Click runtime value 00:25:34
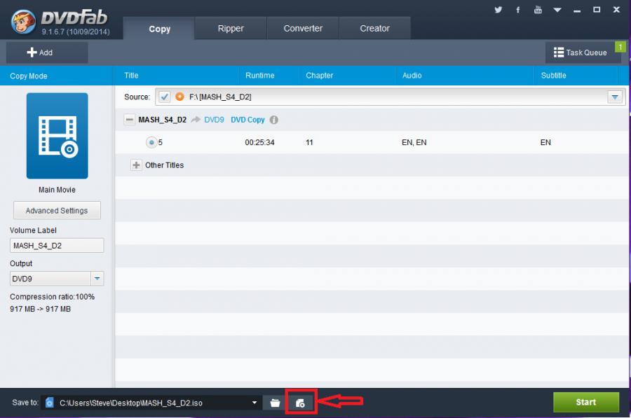The image size is (631, 418). 259,142
